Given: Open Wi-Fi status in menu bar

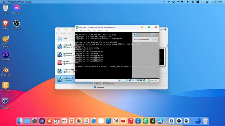Looking at the screenshot, I should click(x=169, y=2).
